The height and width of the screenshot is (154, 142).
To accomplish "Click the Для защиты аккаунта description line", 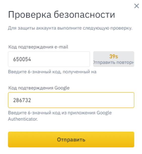I will pyautogui.click(x=70, y=28).
